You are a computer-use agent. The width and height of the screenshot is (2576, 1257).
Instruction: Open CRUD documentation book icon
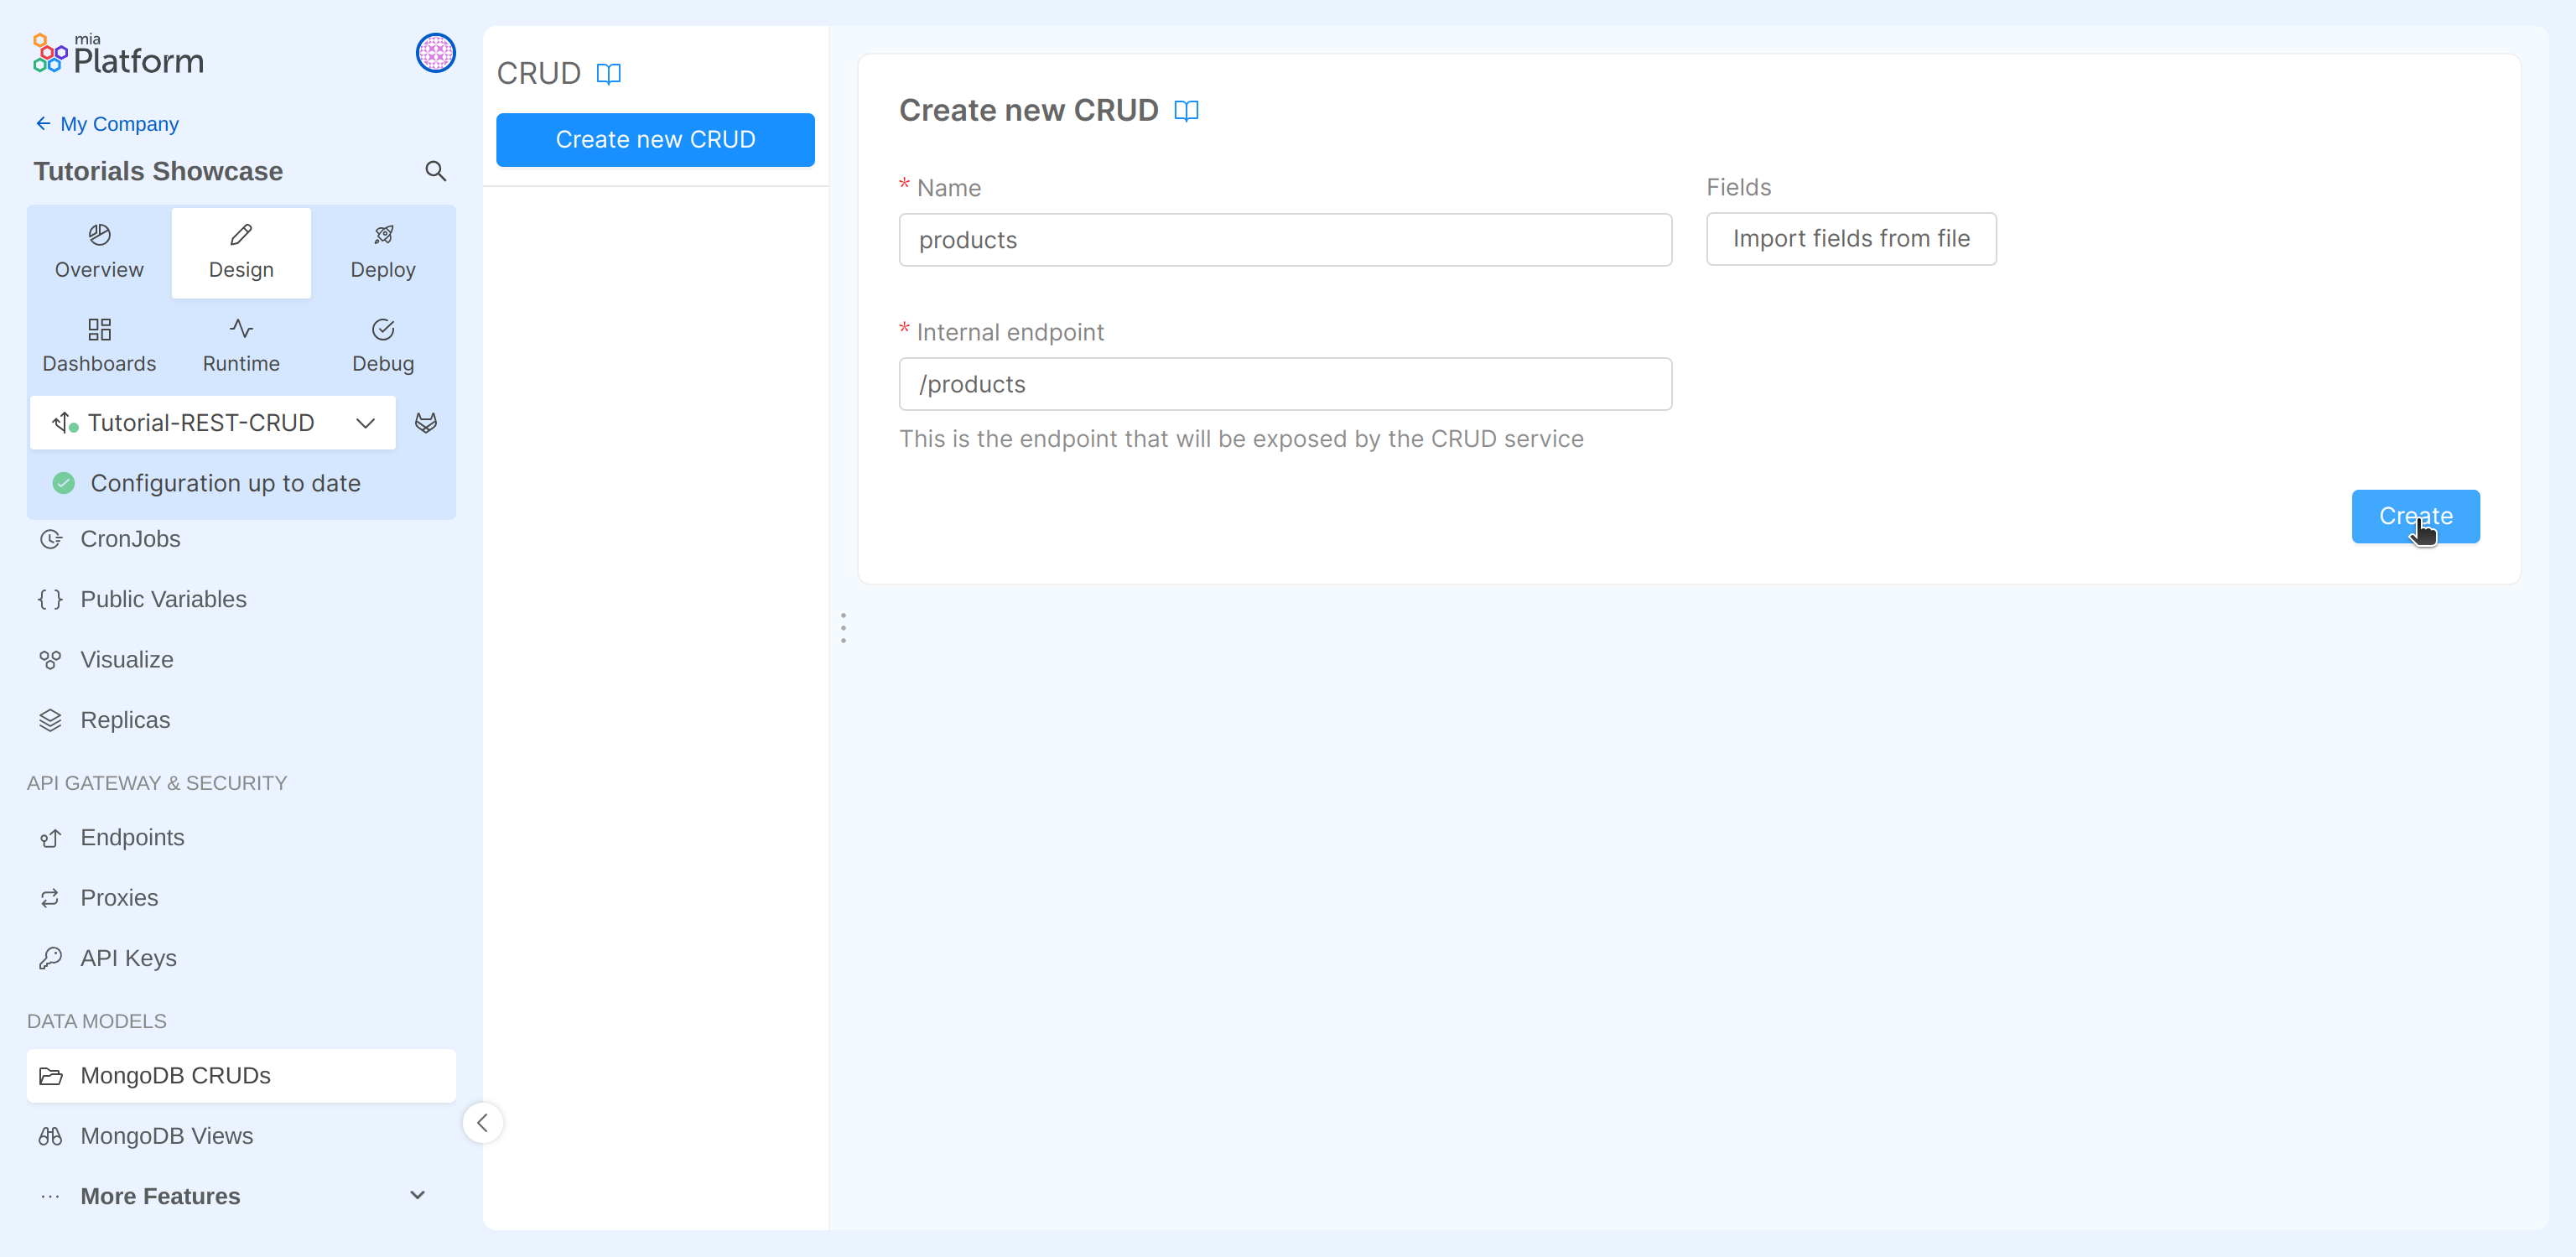point(609,73)
